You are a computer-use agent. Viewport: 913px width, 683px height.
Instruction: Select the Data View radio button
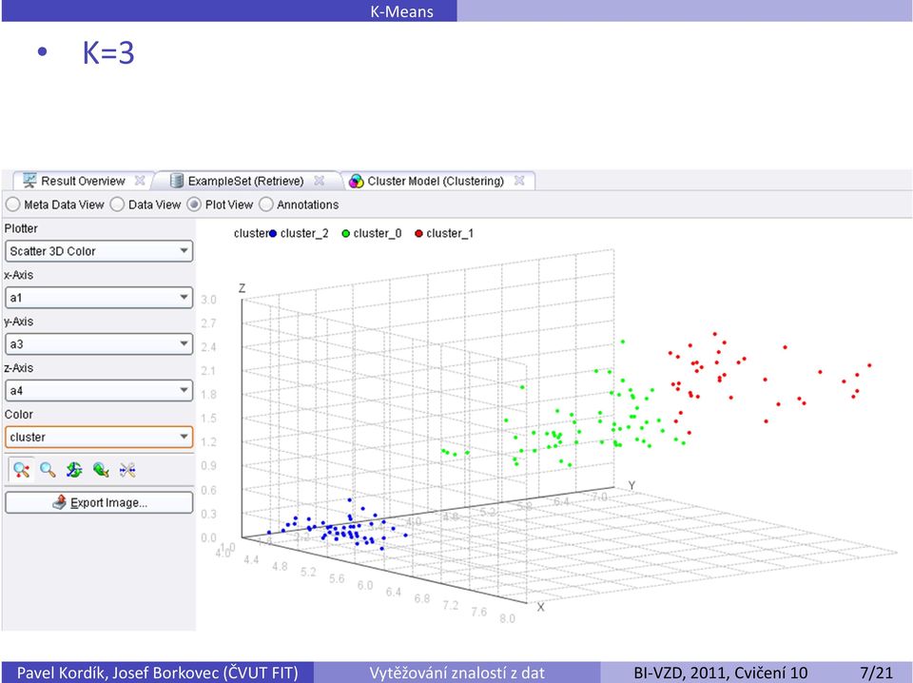pyautogui.click(x=117, y=205)
